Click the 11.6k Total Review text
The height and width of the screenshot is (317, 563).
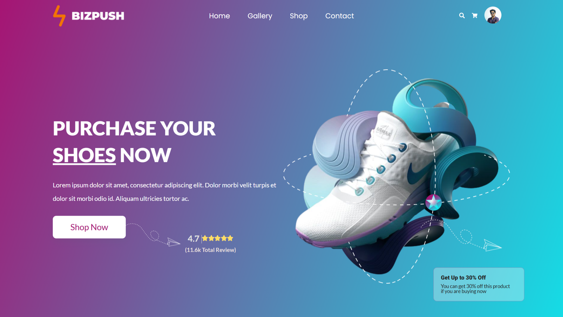pos(210,250)
